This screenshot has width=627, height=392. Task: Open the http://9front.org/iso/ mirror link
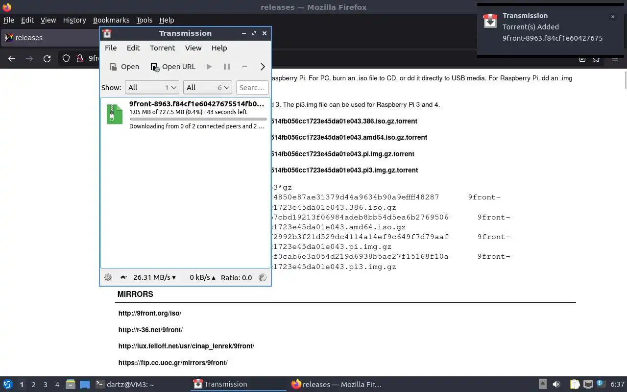pyautogui.click(x=150, y=313)
